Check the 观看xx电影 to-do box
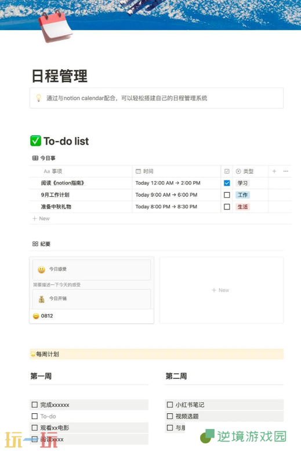 [x=35, y=428]
